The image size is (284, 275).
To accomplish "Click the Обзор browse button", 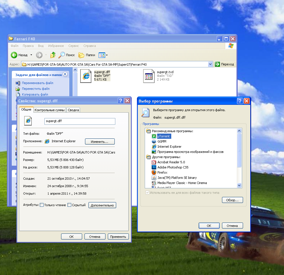I will 232,200.
